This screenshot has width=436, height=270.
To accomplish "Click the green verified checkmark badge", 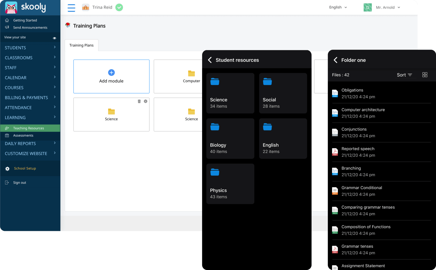I will (119, 7).
